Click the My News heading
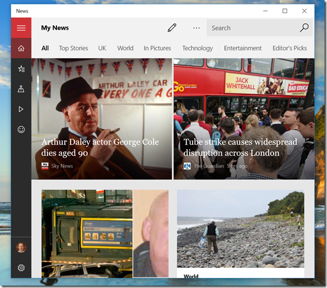Viewport: 327px width, 288px height. tap(55, 28)
